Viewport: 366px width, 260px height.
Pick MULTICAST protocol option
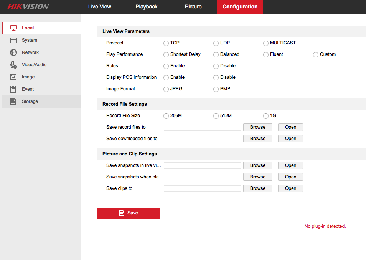click(x=266, y=43)
